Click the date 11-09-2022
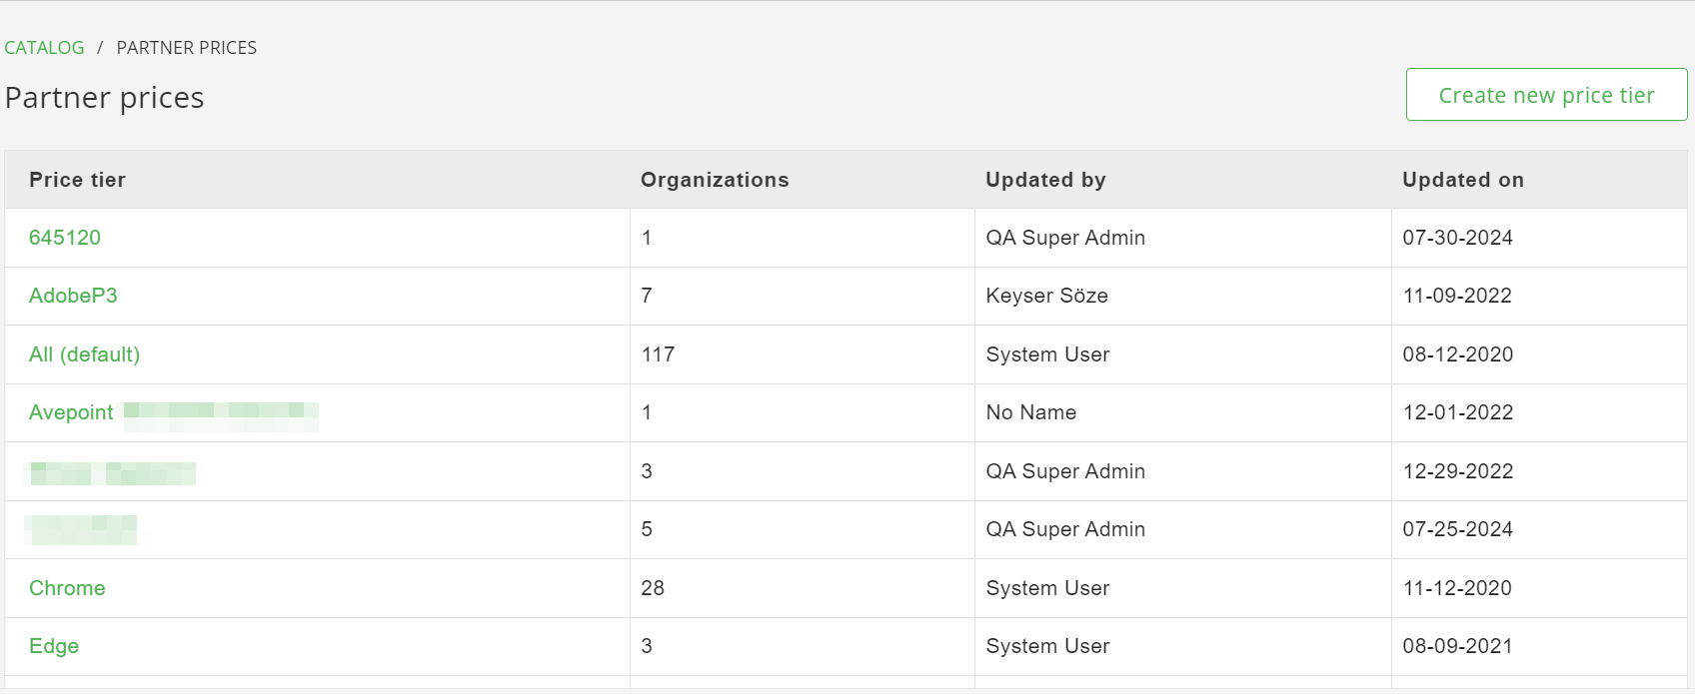Viewport: 1695px width, 694px height. (x=1457, y=296)
